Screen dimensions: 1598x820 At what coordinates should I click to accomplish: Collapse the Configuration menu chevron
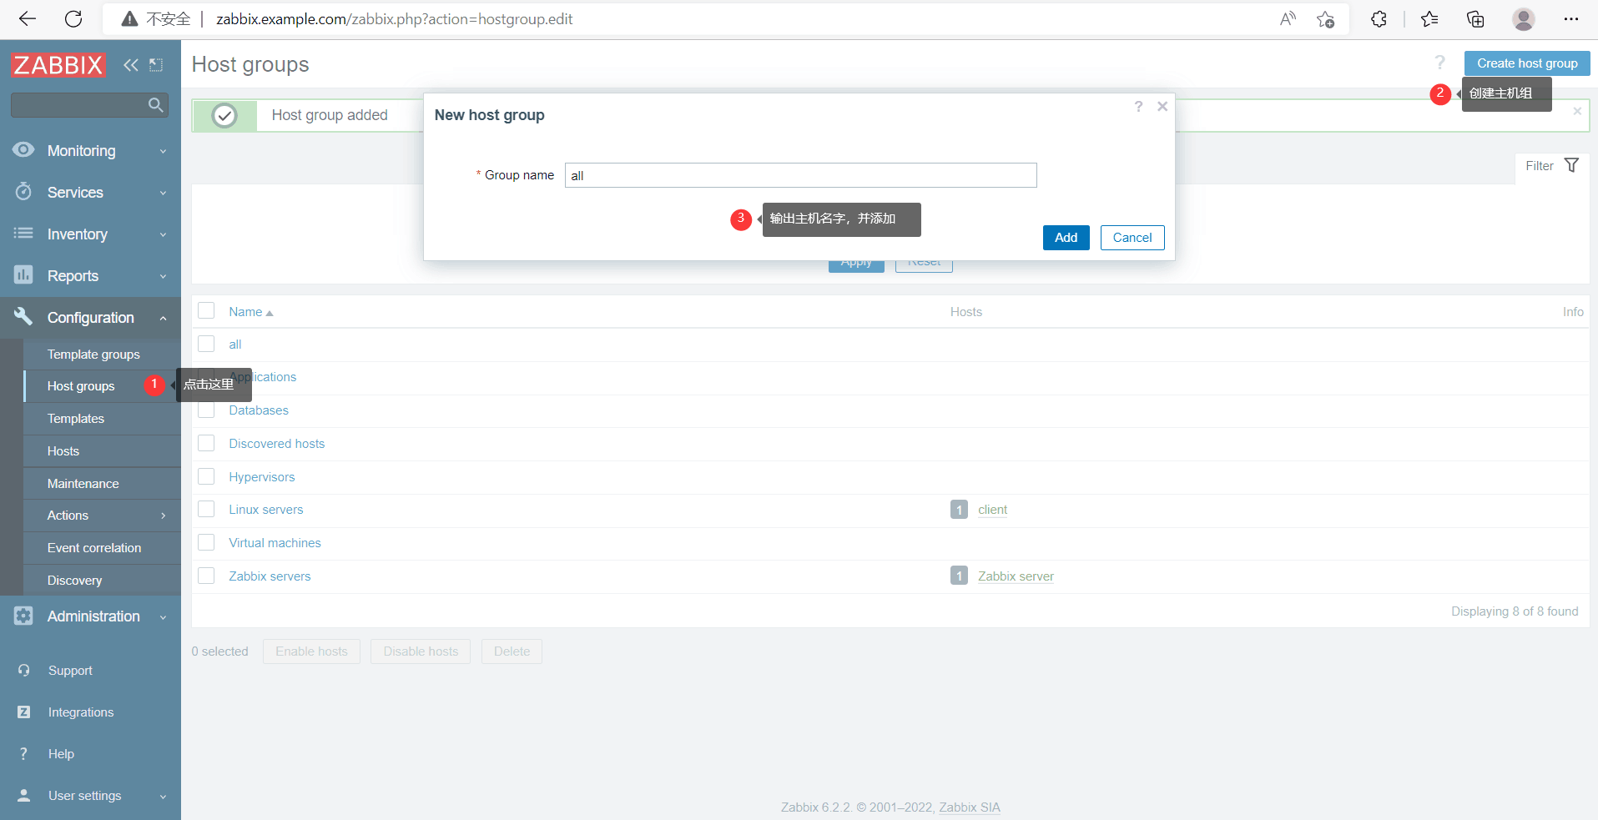(x=164, y=319)
